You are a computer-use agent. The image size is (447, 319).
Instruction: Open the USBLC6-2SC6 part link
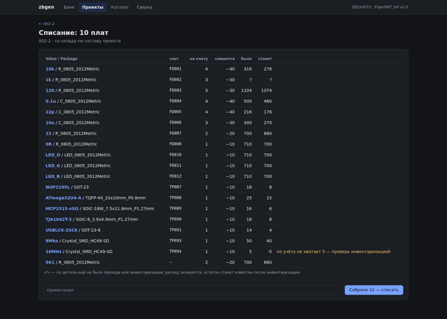click(62, 230)
